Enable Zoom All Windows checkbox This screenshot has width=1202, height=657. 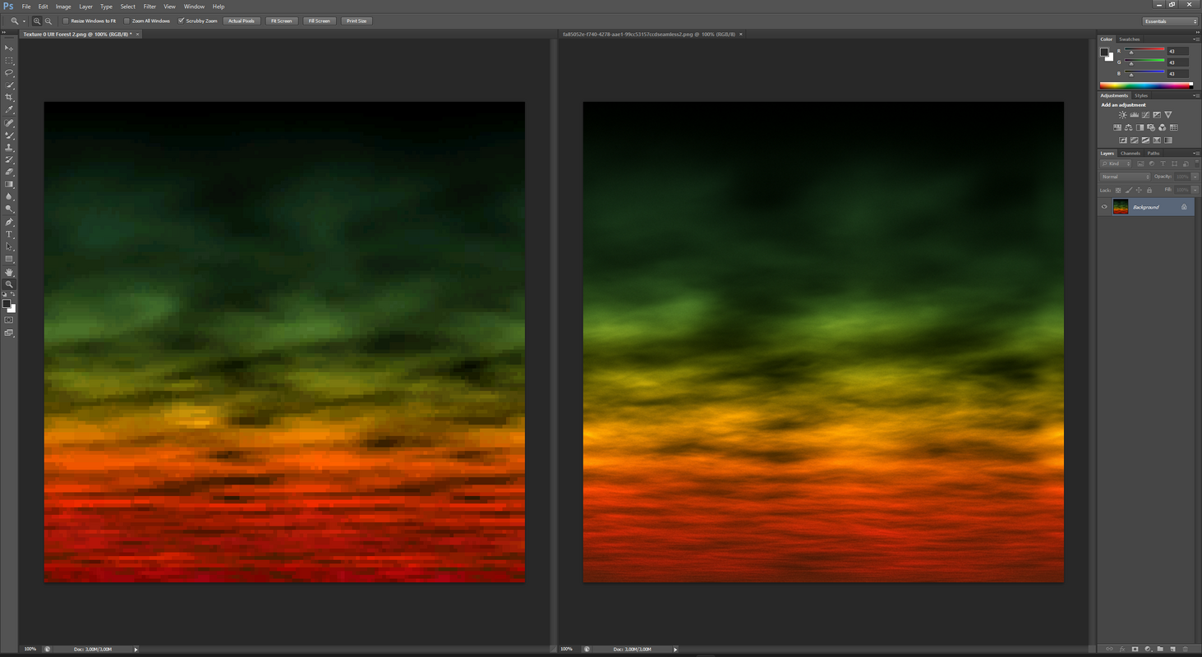point(127,21)
